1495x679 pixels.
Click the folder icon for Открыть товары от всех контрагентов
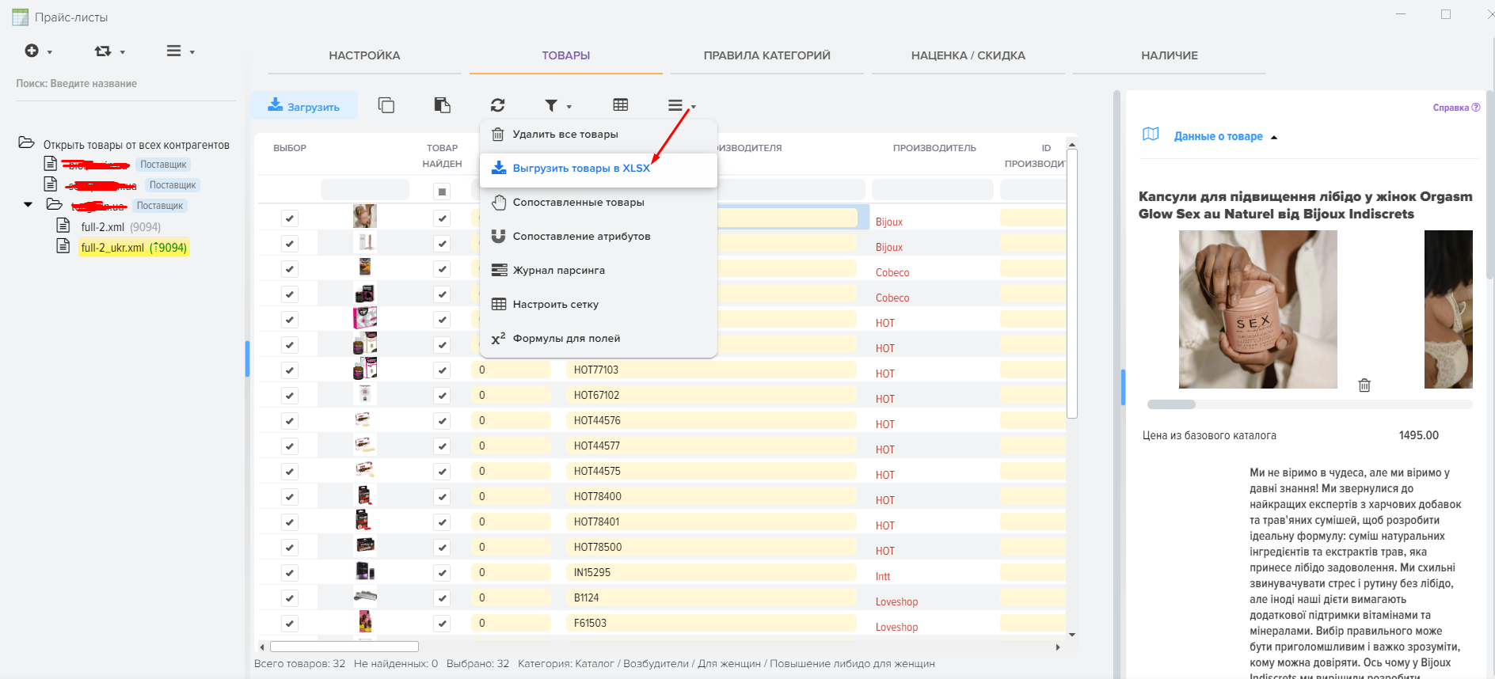point(26,142)
